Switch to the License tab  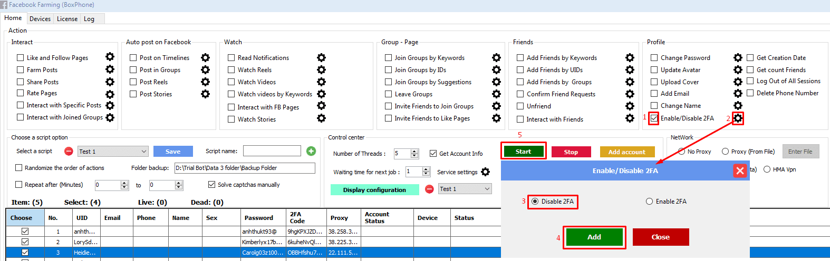point(67,19)
